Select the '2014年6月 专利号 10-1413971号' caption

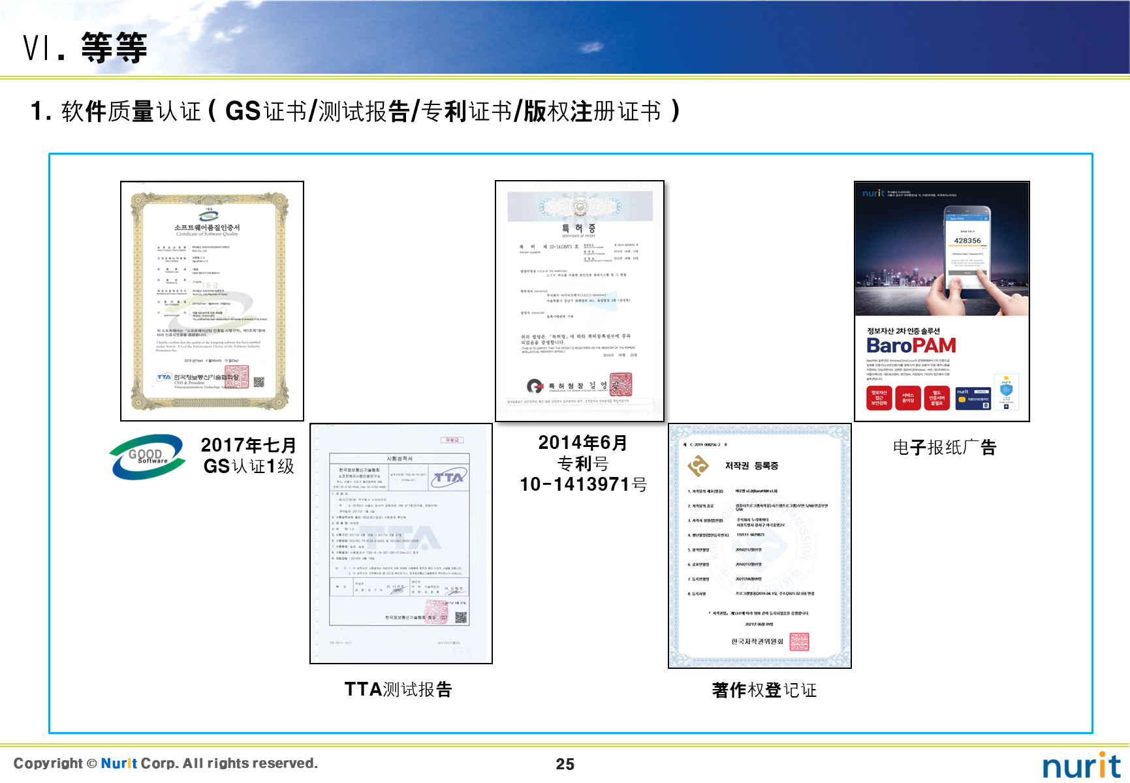point(583,463)
